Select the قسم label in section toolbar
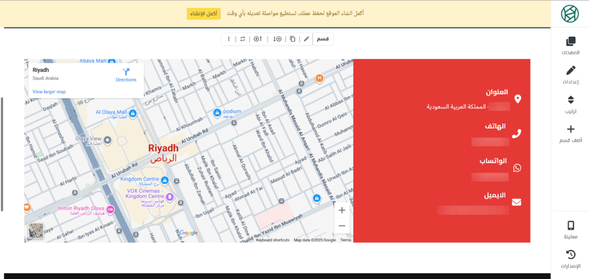Viewport: 589px width, 279px height. [x=323, y=39]
